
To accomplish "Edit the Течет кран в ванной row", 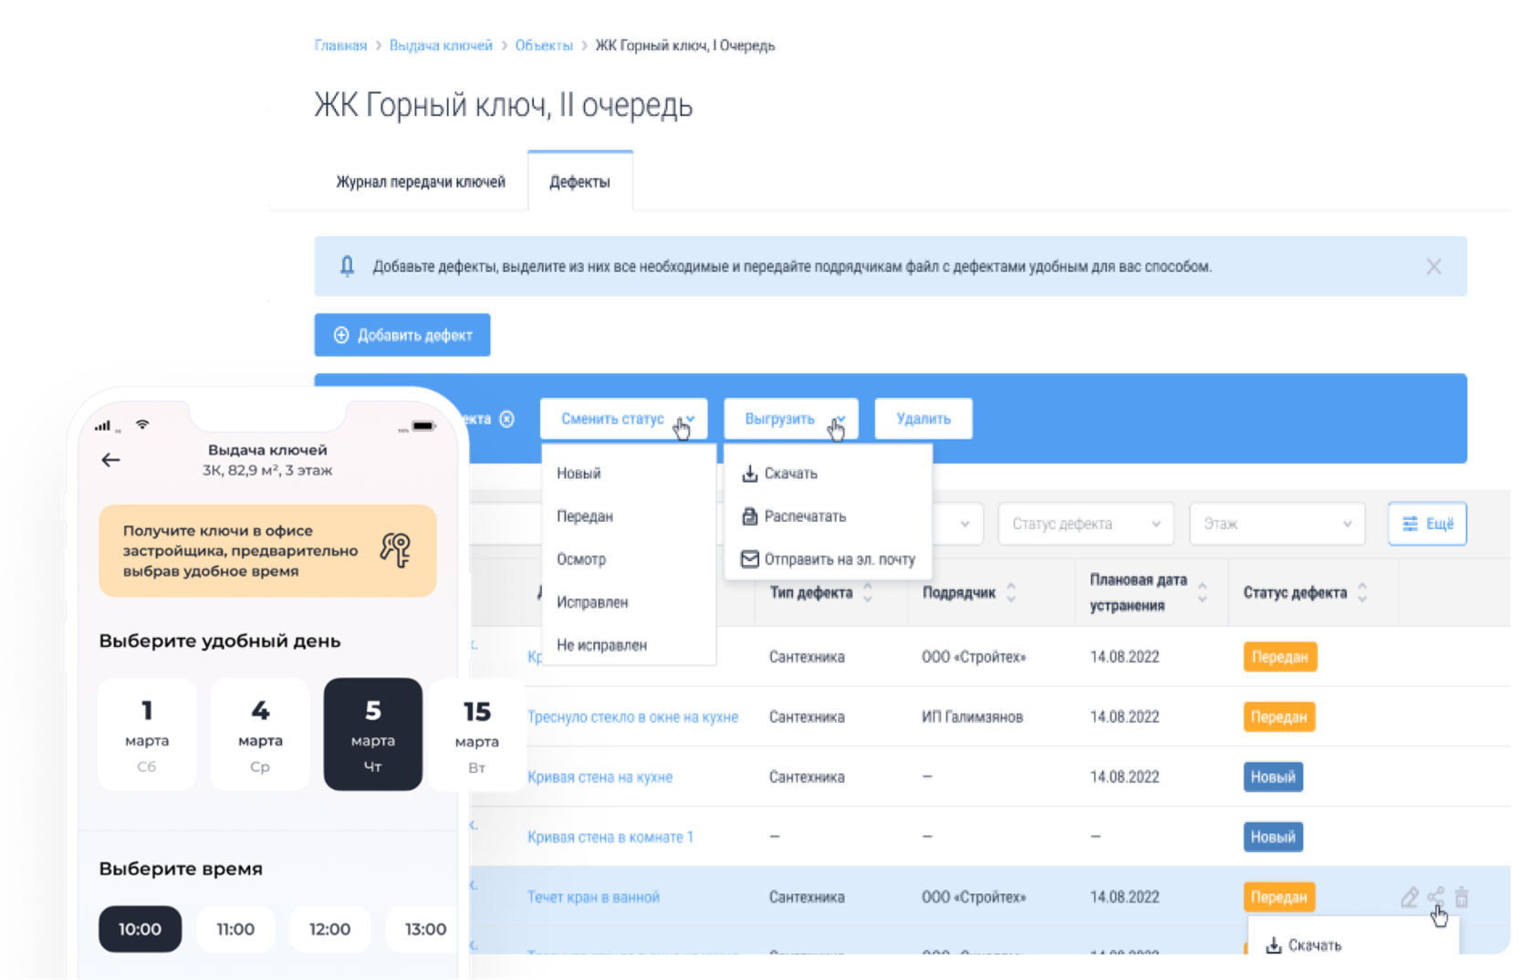I will pyautogui.click(x=1409, y=897).
